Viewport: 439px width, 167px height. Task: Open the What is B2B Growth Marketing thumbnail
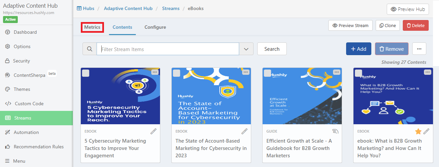pos(393,96)
